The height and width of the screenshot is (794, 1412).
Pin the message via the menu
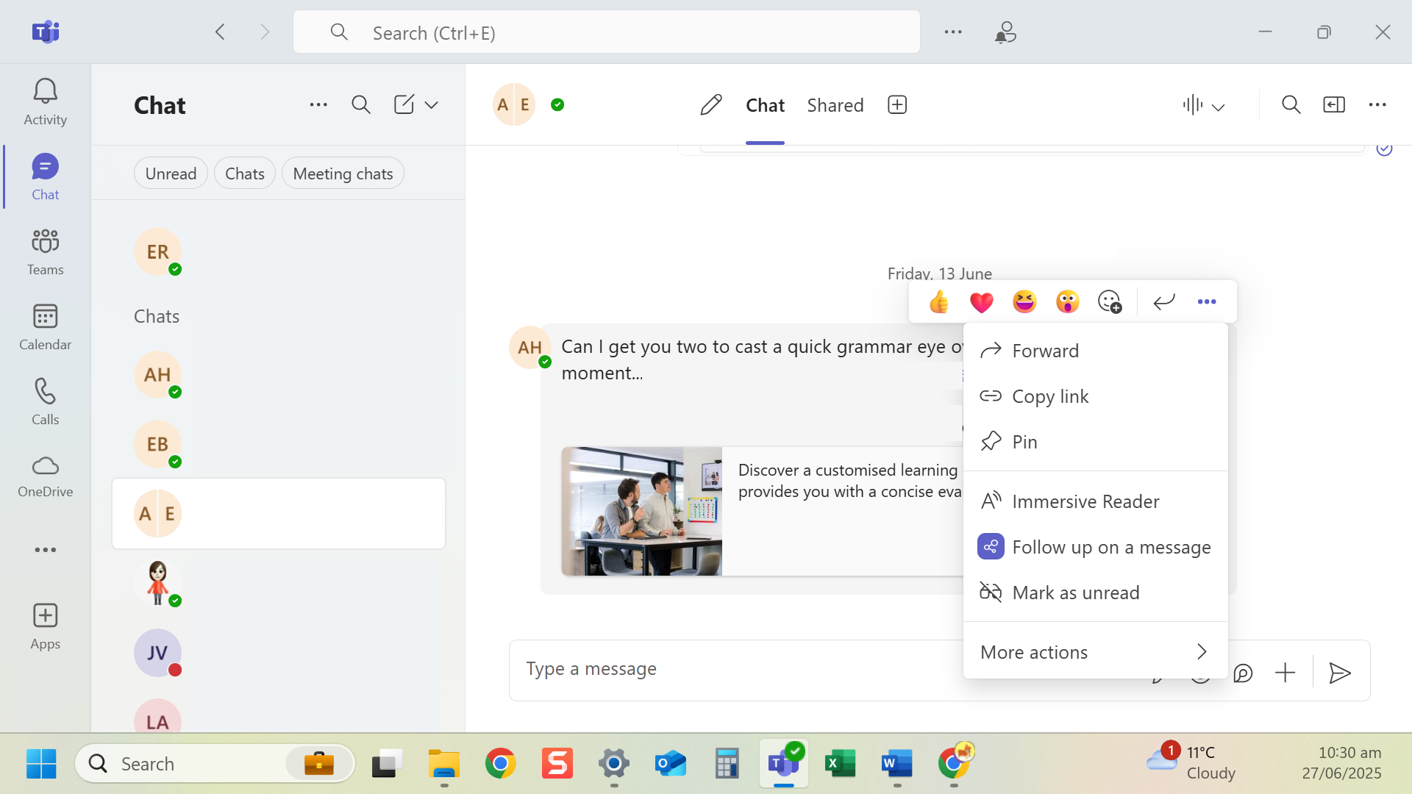click(1096, 442)
